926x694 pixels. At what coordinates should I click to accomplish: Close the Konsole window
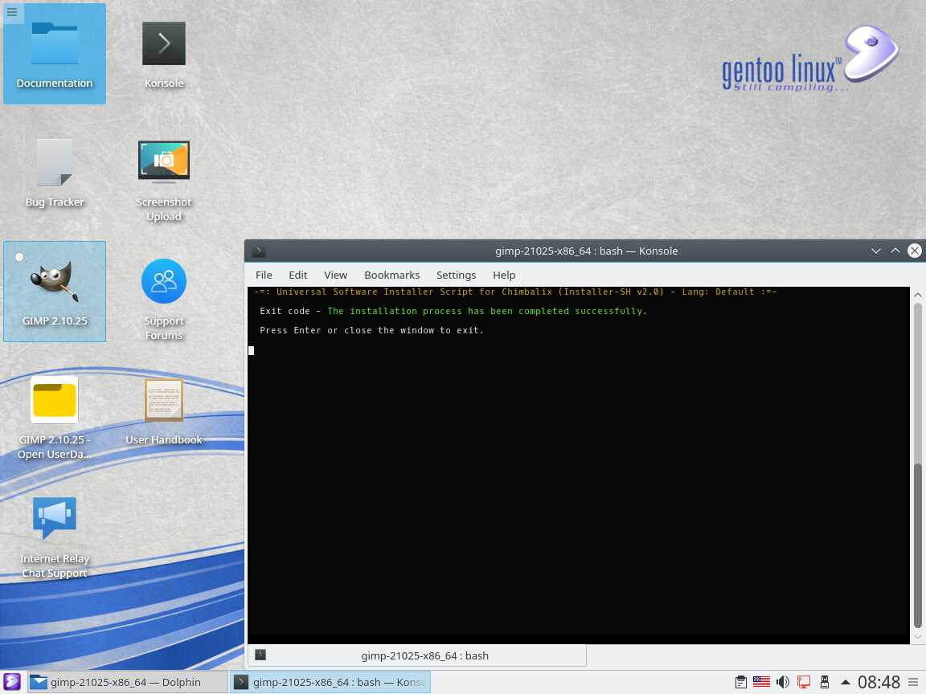point(914,251)
